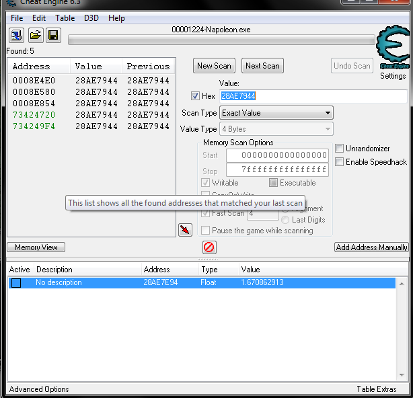
Task: Click the red clear list icon
Action: point(209,247)
